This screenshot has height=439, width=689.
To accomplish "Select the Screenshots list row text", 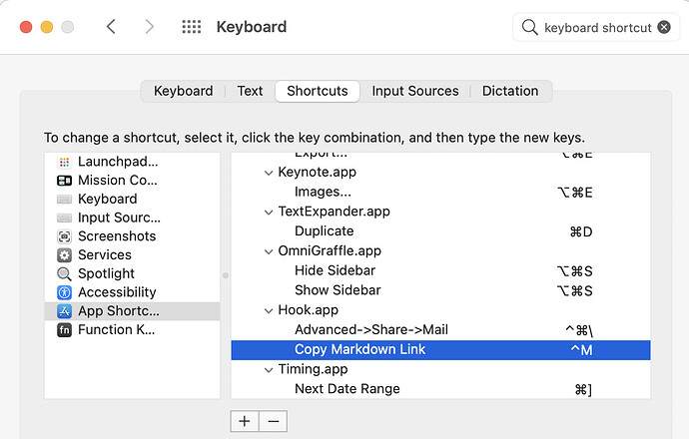I will pos(117,236).
